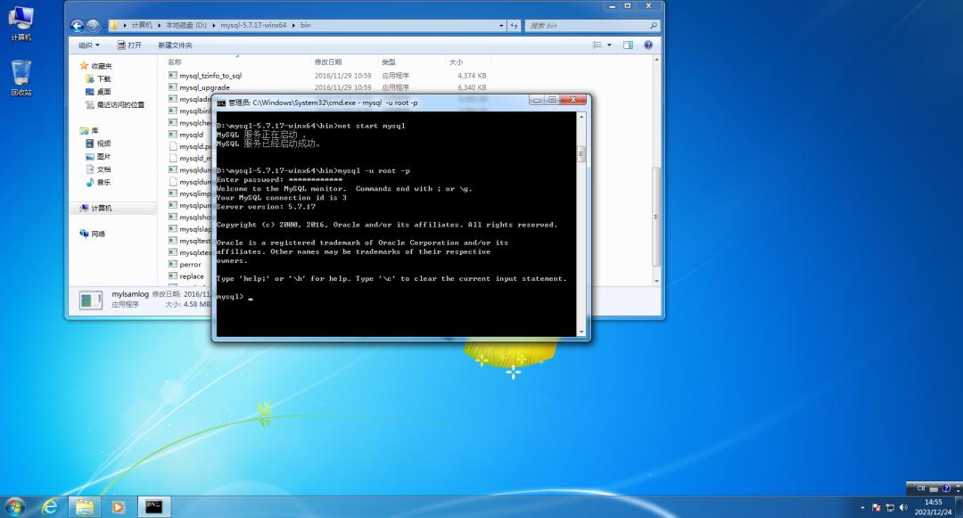Viewport: 963px width, 518px height.
Task: Toggle the preview pane button
Action: click(x=628, y=45)
